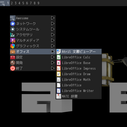Click the 設定 red toolbox icon
This screenshot has height=127, width=127.
(13, 57)
